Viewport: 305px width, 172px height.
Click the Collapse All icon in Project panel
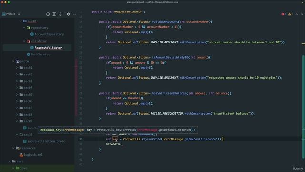tap(61, 14)
